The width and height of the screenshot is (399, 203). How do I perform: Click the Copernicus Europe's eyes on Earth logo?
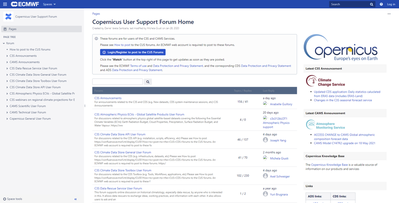pyautogui.click(x=341, y=48)
